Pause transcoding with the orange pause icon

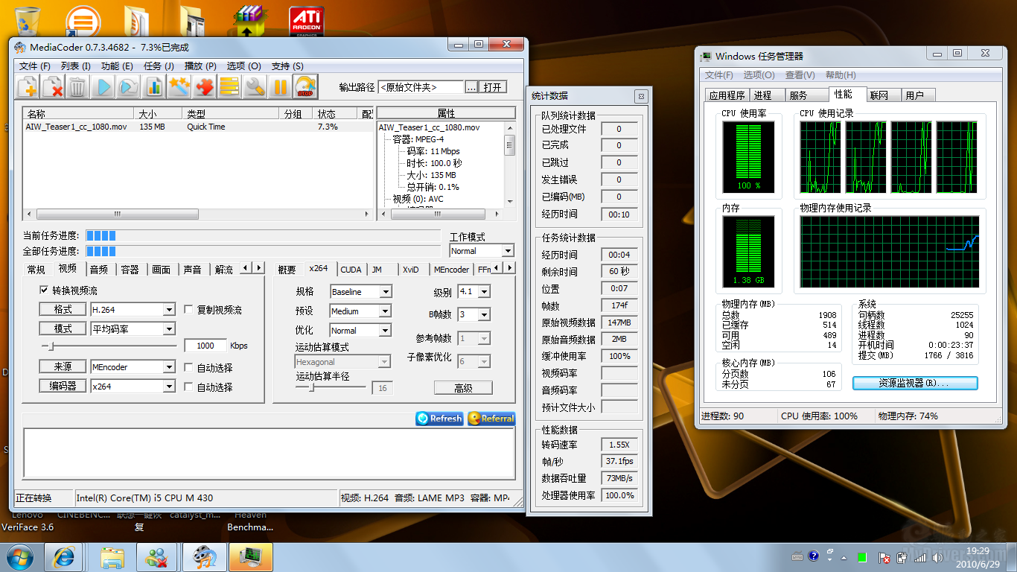[280, 87]
